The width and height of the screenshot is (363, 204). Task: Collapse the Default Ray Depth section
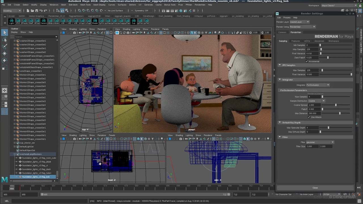tap(280, 123)
